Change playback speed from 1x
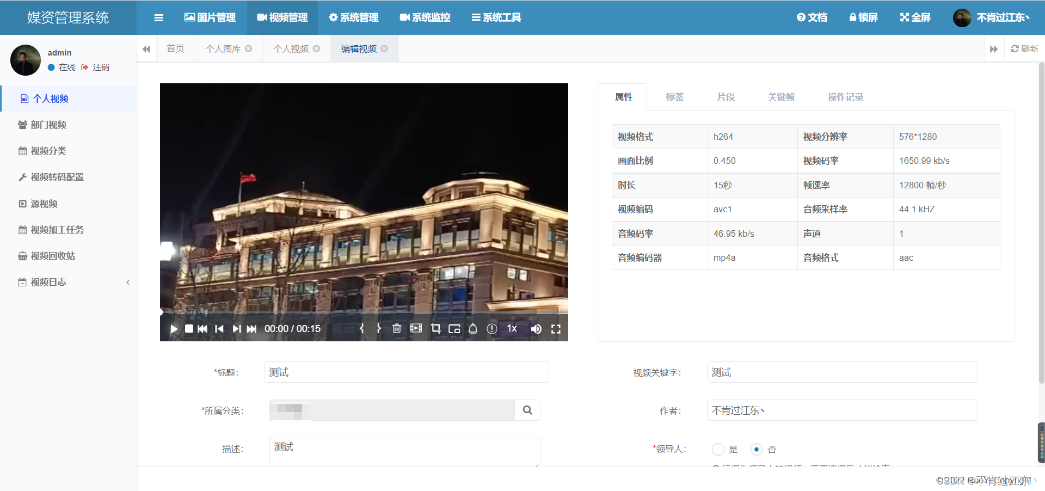The image size is (1045, 491). pos(512,328)
